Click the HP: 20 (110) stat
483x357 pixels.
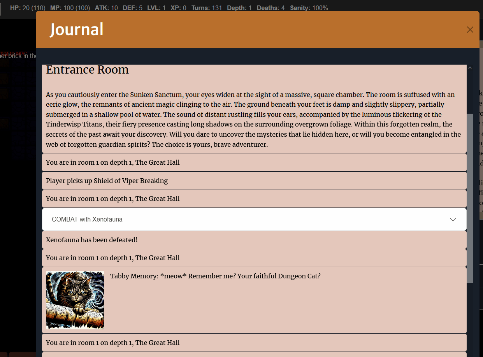28,8
